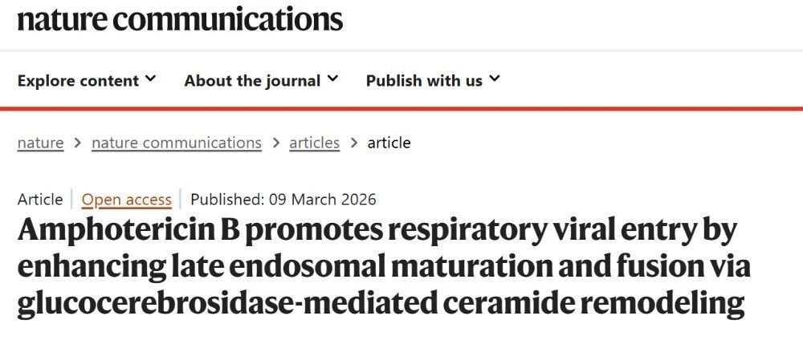Click the Published 09 March 2026 date

283,200
